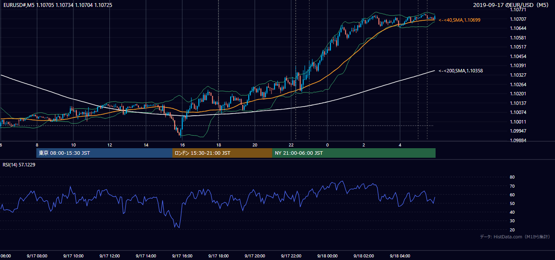555x260 pixels.
Task: Click RSI scale level 50
Action: click(512, 203)
